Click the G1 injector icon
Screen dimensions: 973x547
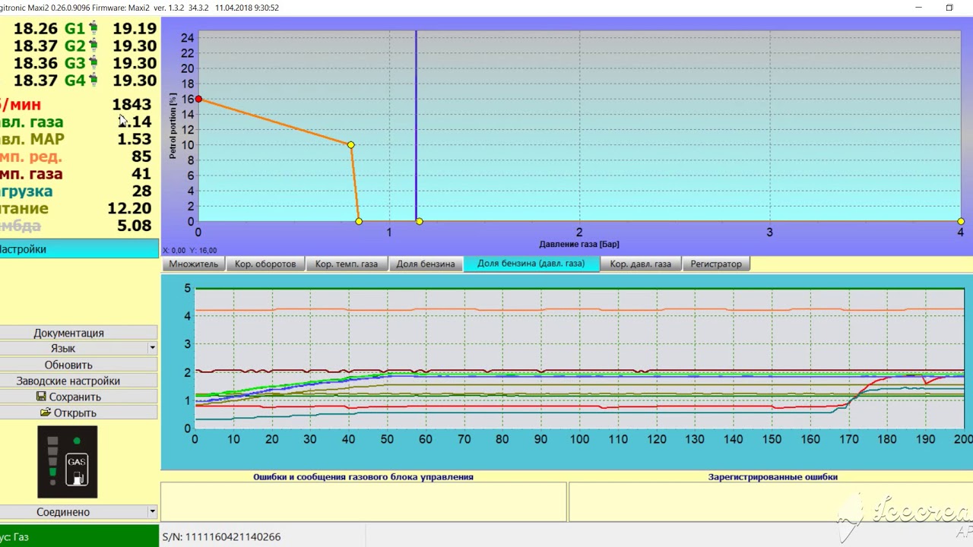(93, 28)
